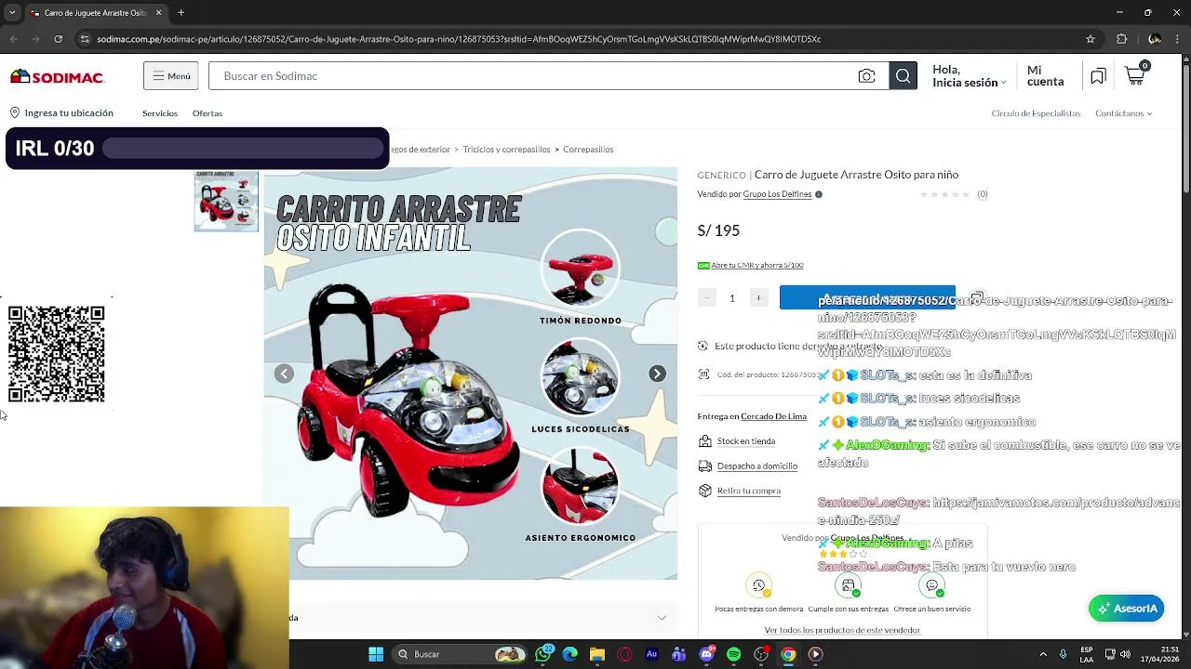Expand the Contáctanos dropdown
The image size is (1191, 669).
(1123, 113)
